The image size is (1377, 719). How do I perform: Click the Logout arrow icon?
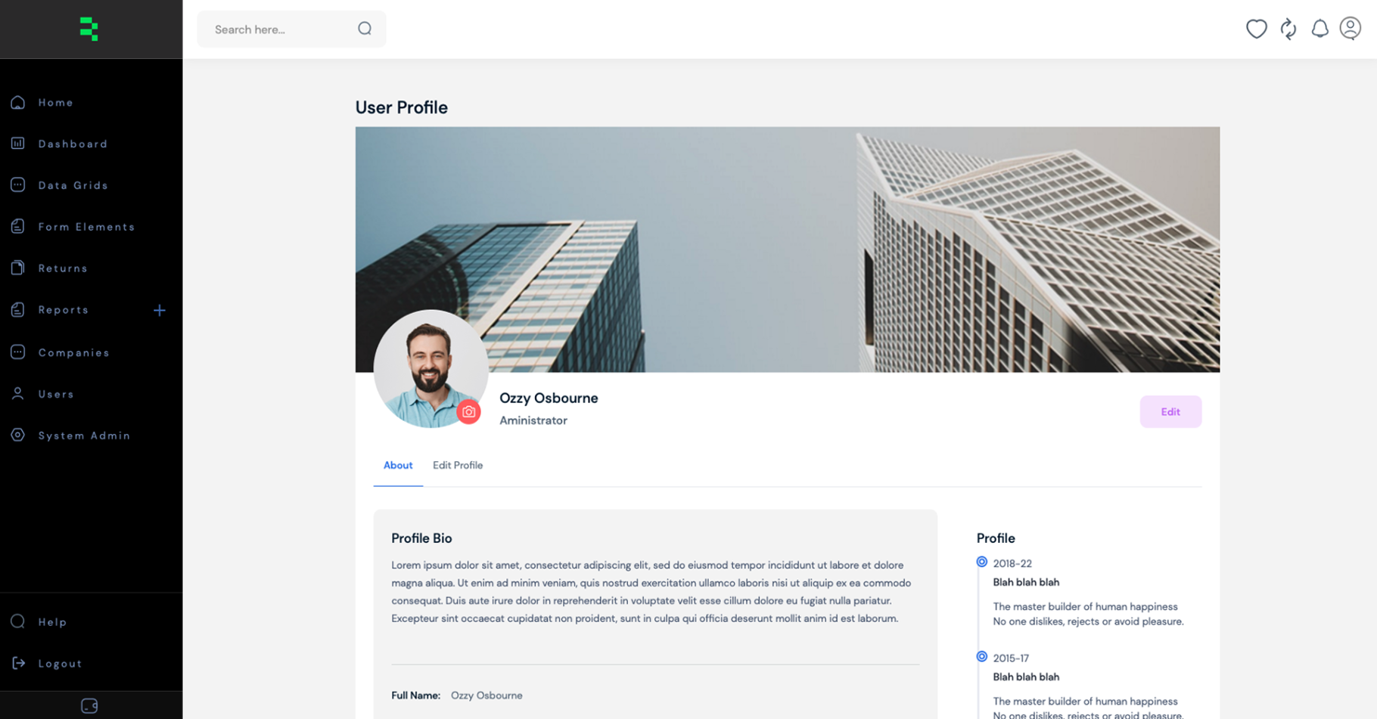pos(18,663)
